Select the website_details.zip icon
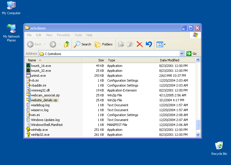 pyautogui.click(x=28, y=100)
